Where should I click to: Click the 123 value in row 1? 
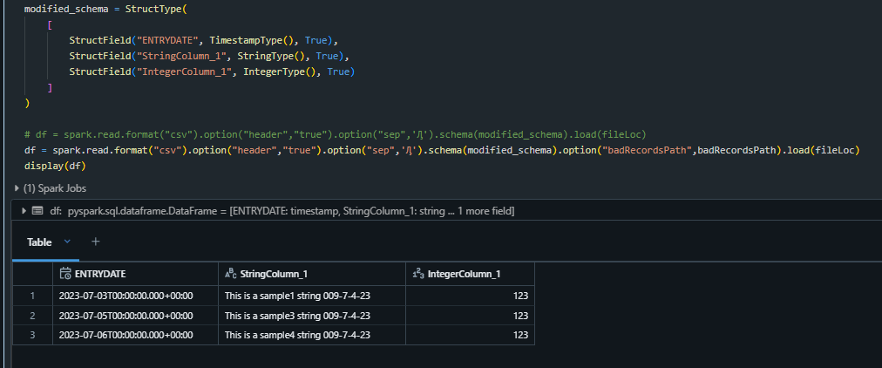click(520, 296)
